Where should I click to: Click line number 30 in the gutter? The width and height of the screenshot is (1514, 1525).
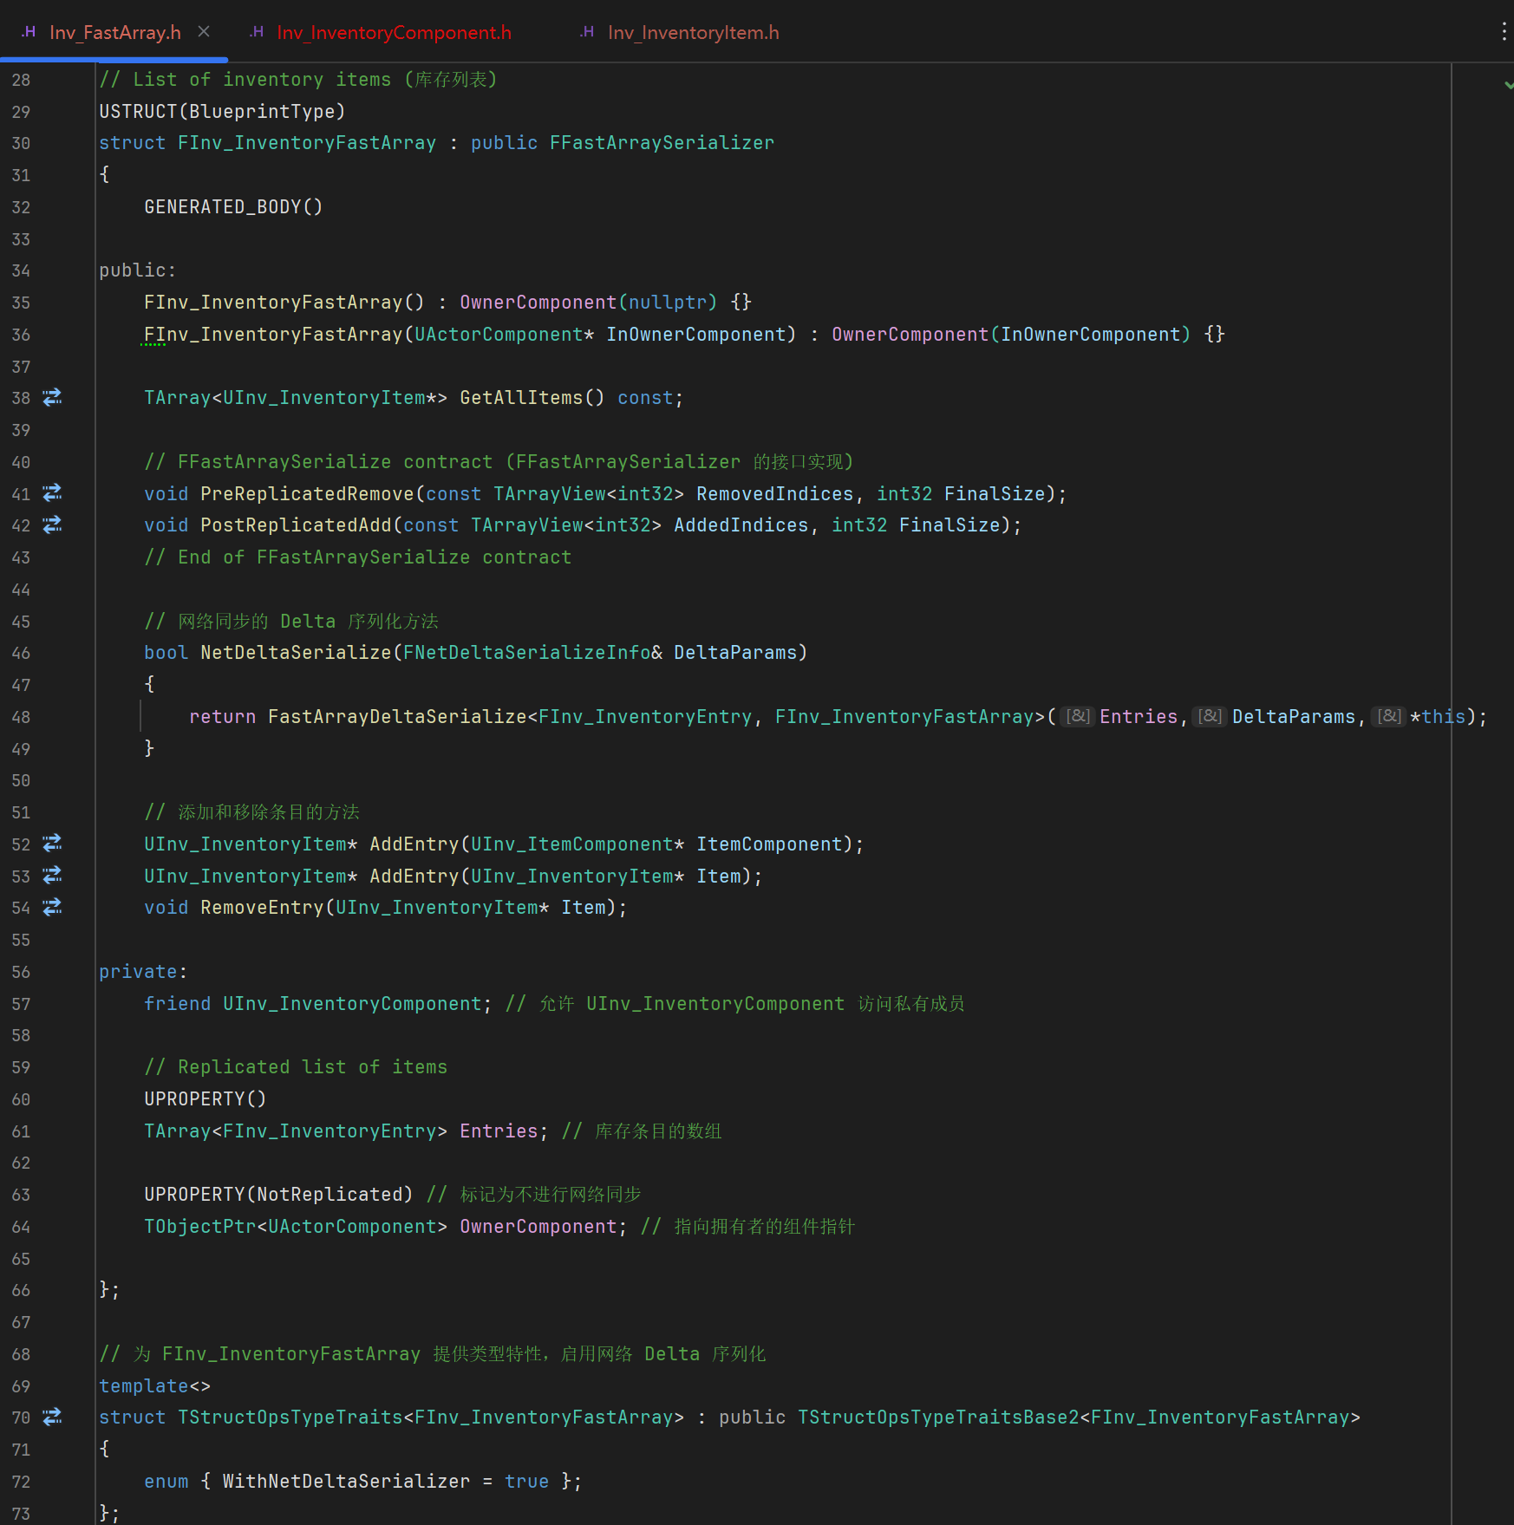(21, 143)
